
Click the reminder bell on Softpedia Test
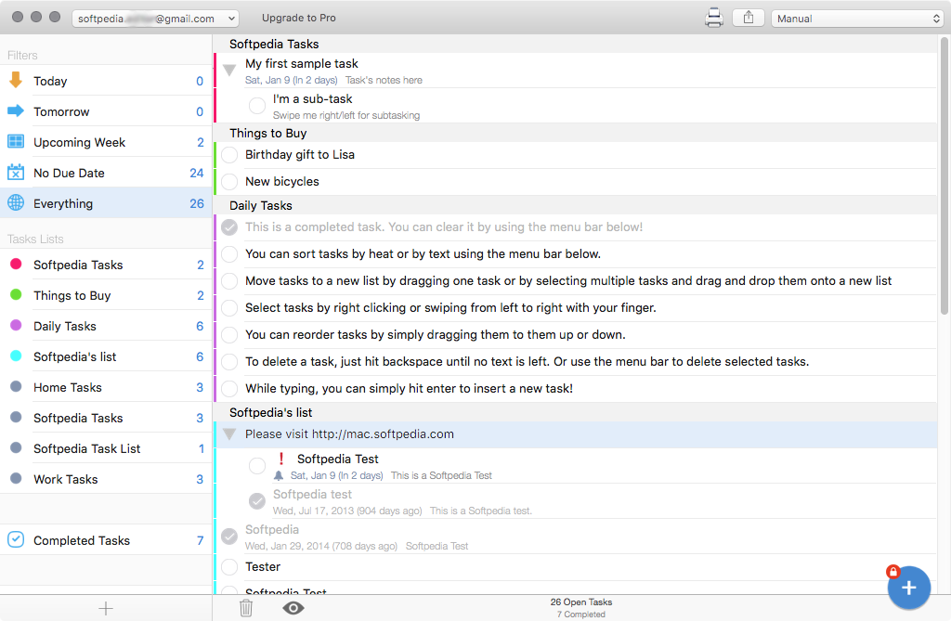tap(279, 475)
